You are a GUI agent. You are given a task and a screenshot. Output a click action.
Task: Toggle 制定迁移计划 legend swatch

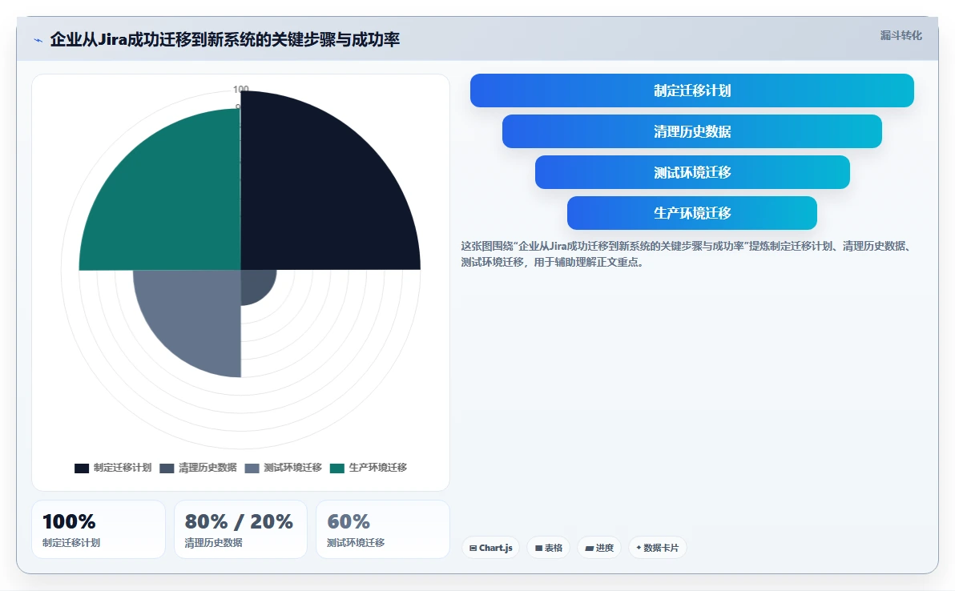pyautogui.click(x=82, y=468)
